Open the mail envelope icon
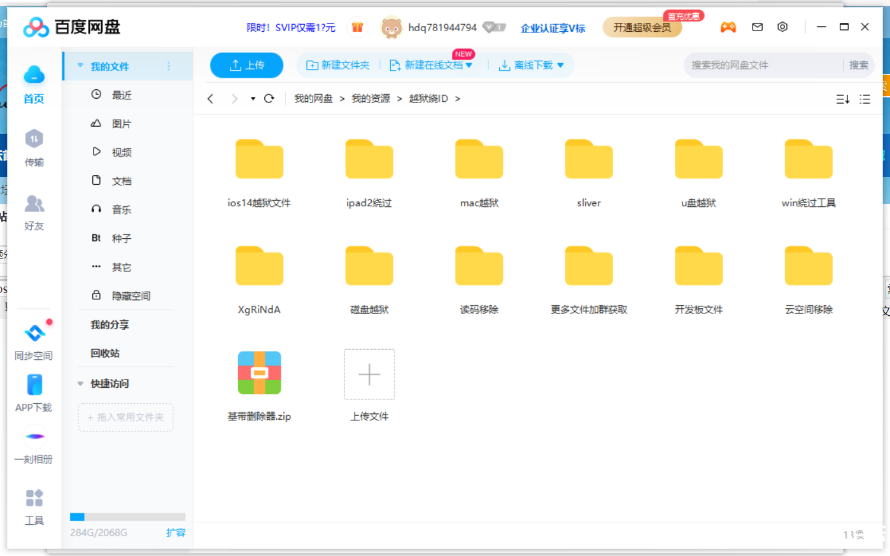This screenshot has height=556, width=890. (757, 27)
